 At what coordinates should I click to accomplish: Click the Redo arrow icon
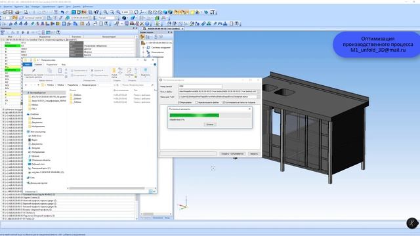coord(67,12)
